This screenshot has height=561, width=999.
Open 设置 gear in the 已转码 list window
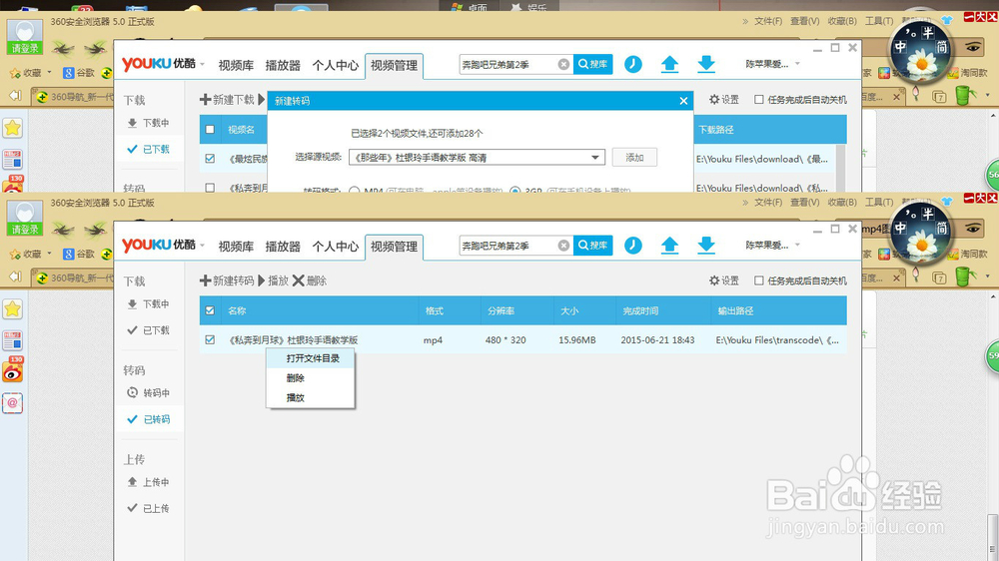click(x=723, y=280)
